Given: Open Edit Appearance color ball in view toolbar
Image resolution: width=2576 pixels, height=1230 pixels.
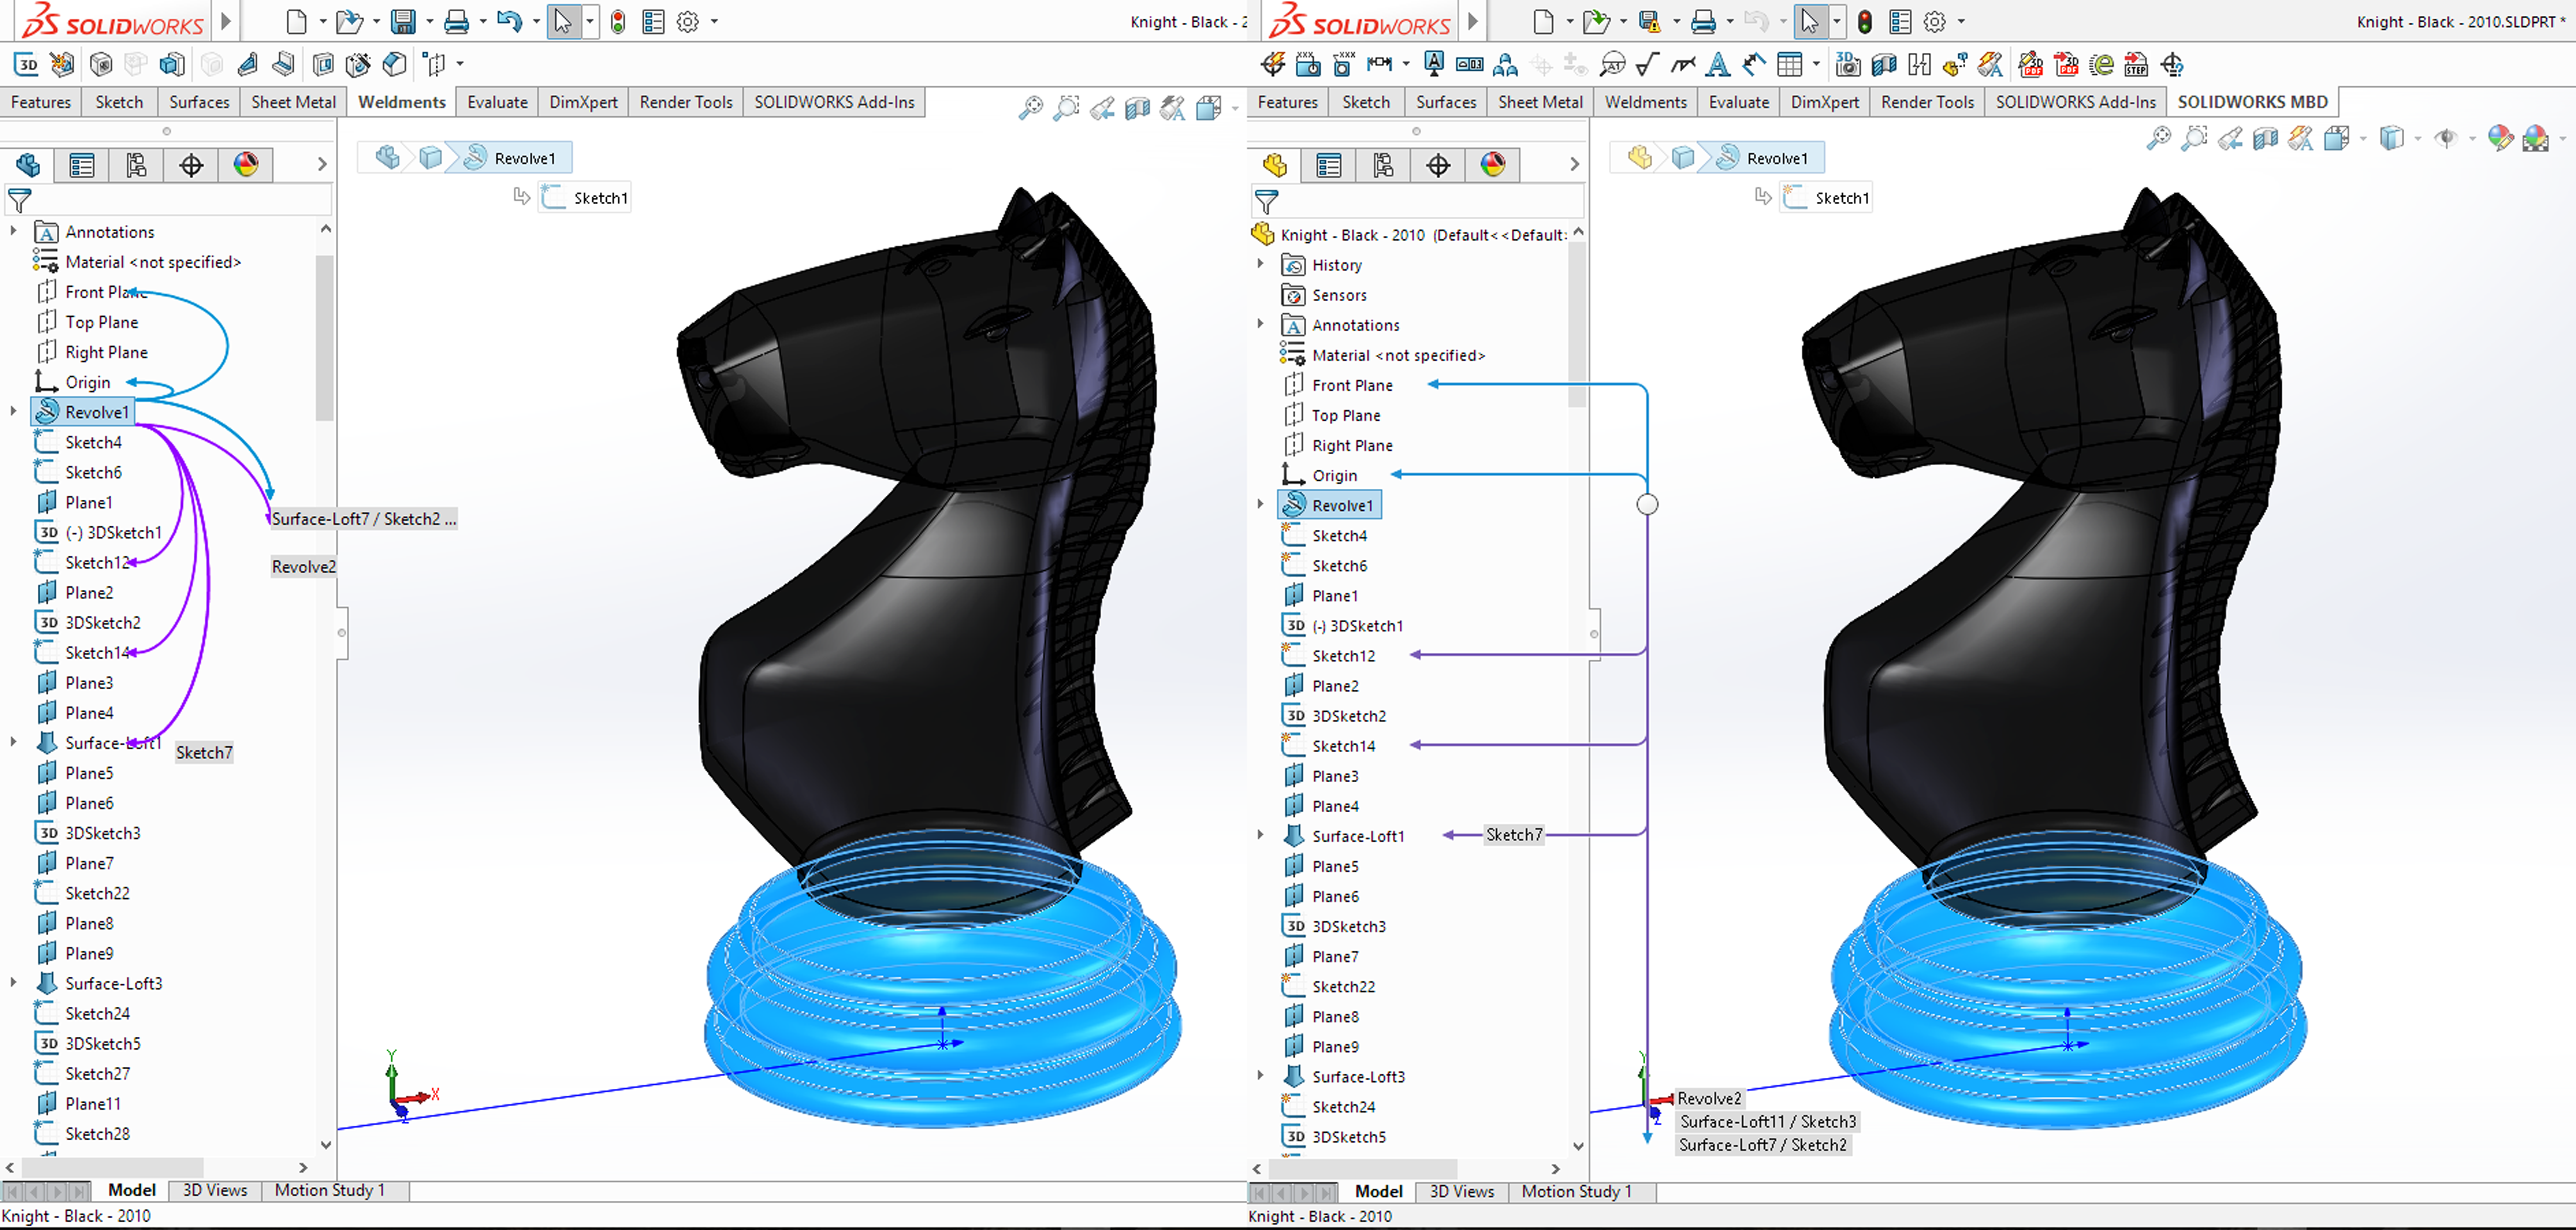Looking at the screenshot, I should pyautogui.click(x=2500, y=138).
